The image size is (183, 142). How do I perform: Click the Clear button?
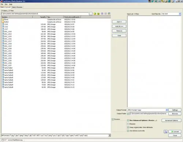[x=119, y=36]
